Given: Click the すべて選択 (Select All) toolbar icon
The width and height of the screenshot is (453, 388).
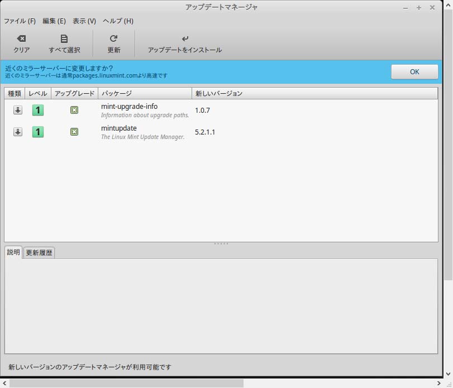Looking at the screenshot, I should 64,38.
